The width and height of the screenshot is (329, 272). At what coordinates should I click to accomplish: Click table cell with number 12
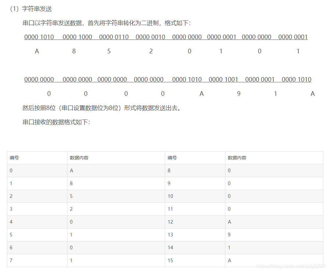tap(195, 222)
